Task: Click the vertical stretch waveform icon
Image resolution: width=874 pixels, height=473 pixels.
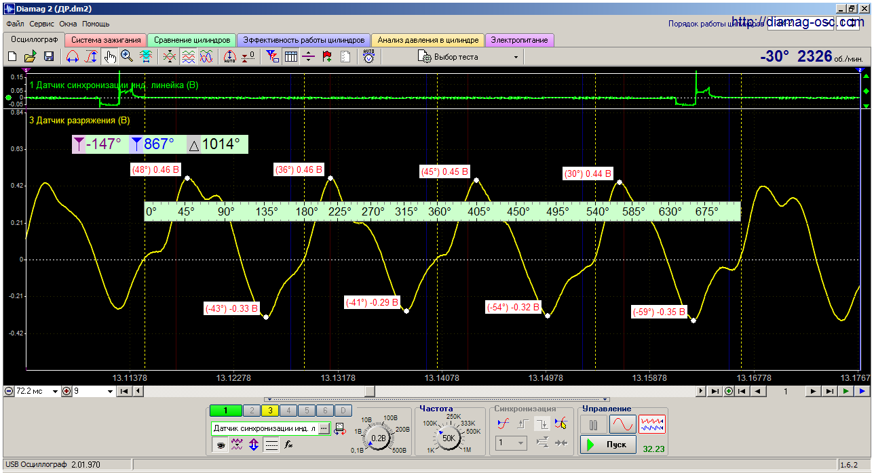Action: [x=91, y=57]
